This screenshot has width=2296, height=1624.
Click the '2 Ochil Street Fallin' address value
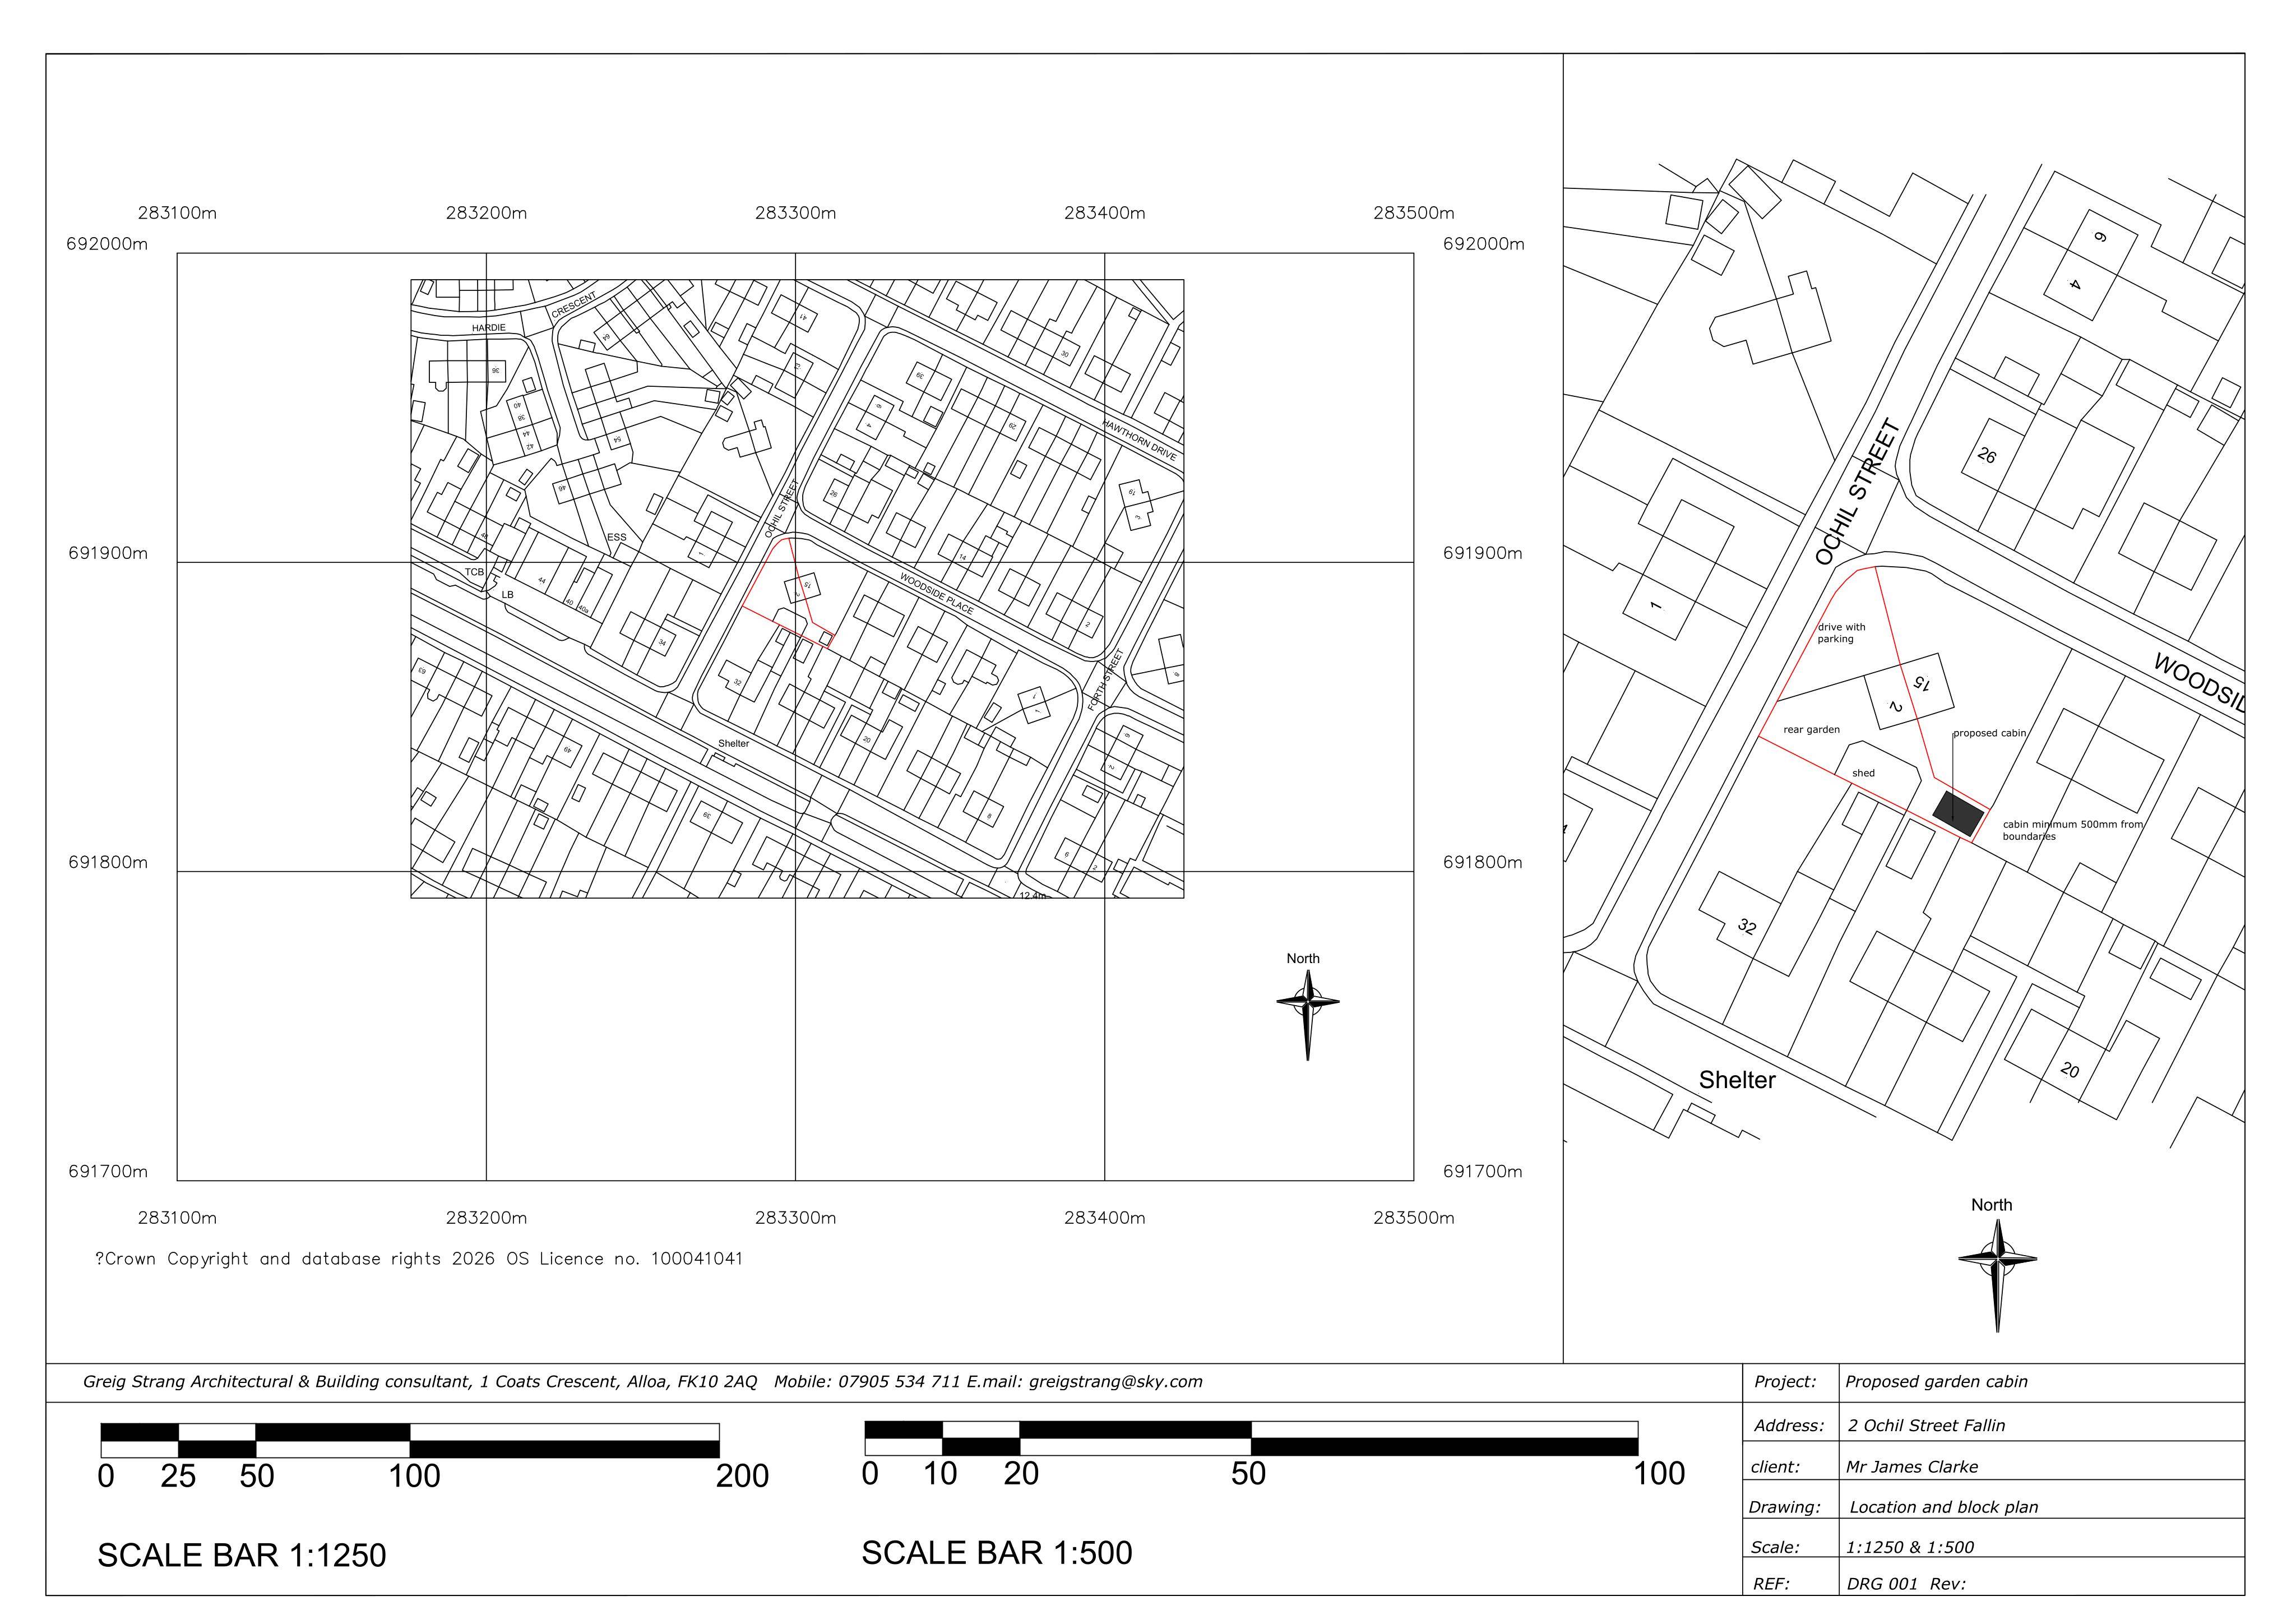1926,1426
